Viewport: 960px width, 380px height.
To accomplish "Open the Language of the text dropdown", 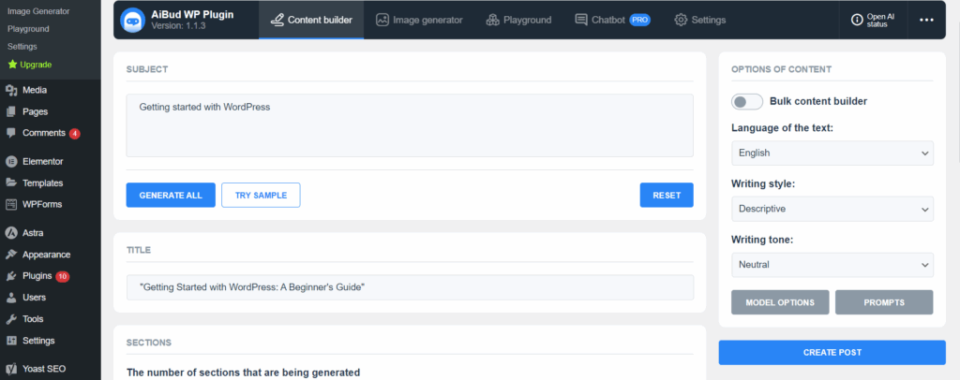I will point(832,153).
